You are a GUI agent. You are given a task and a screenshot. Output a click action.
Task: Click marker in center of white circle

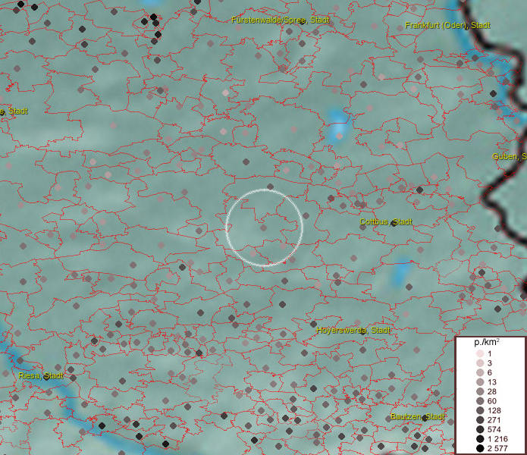coord(263,227)
